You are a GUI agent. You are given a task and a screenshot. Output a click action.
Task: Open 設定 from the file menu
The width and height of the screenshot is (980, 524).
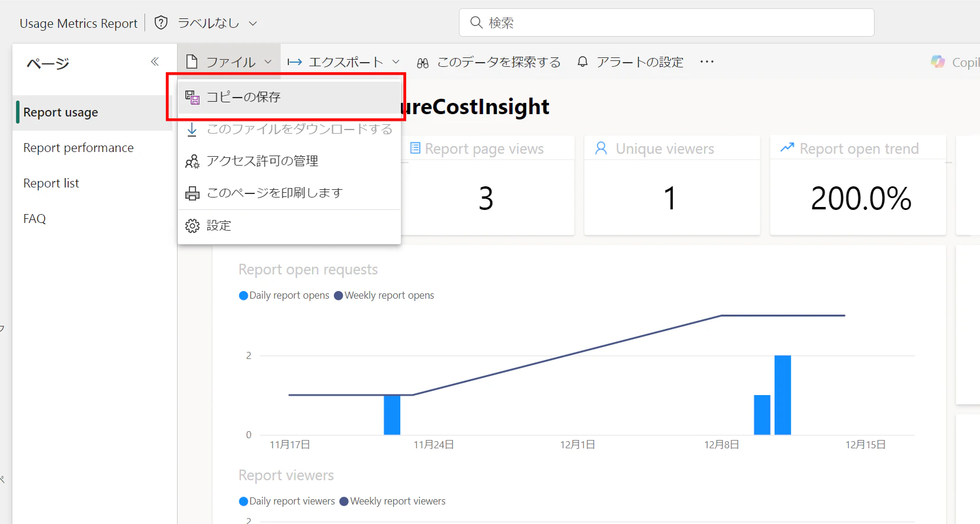290,225
